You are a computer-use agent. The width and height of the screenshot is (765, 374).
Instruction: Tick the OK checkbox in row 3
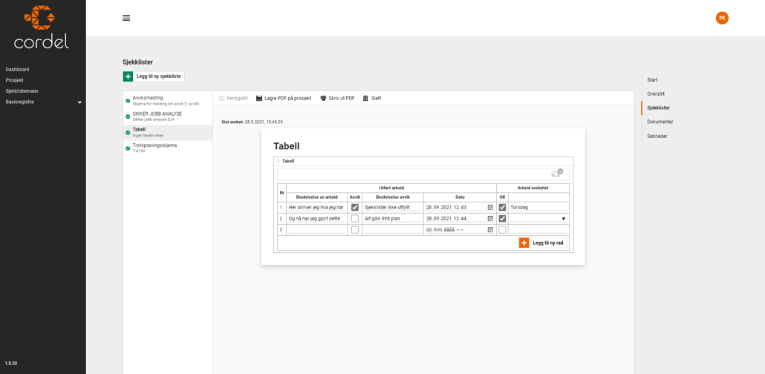[503, 230]
